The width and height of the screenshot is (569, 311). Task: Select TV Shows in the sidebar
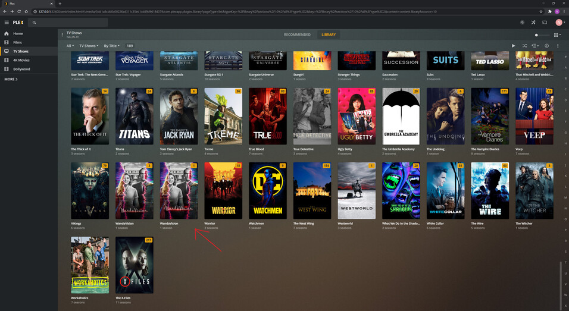click(x=29, y=51)
